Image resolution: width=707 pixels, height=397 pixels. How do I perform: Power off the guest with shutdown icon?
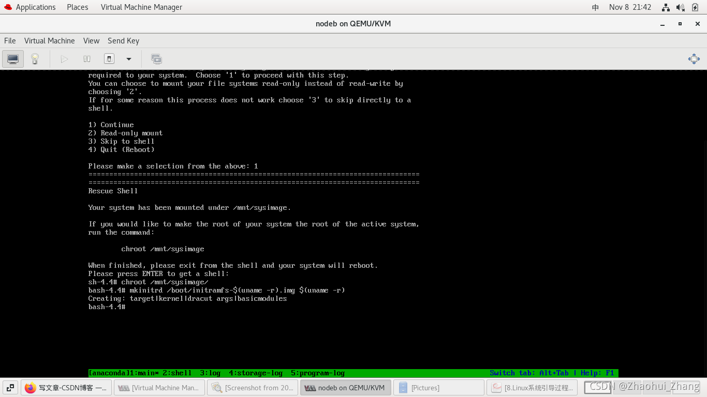[x=109, y=58]
